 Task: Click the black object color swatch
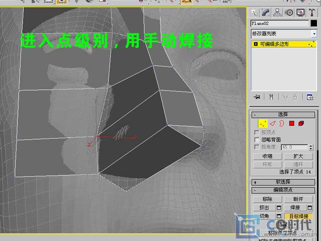click(314, 23)
